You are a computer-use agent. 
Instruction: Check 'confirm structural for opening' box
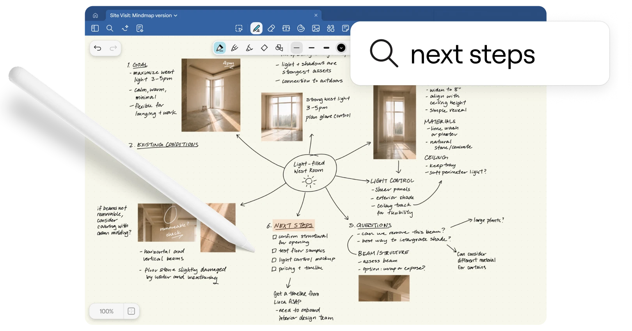(x=275, y=237)
